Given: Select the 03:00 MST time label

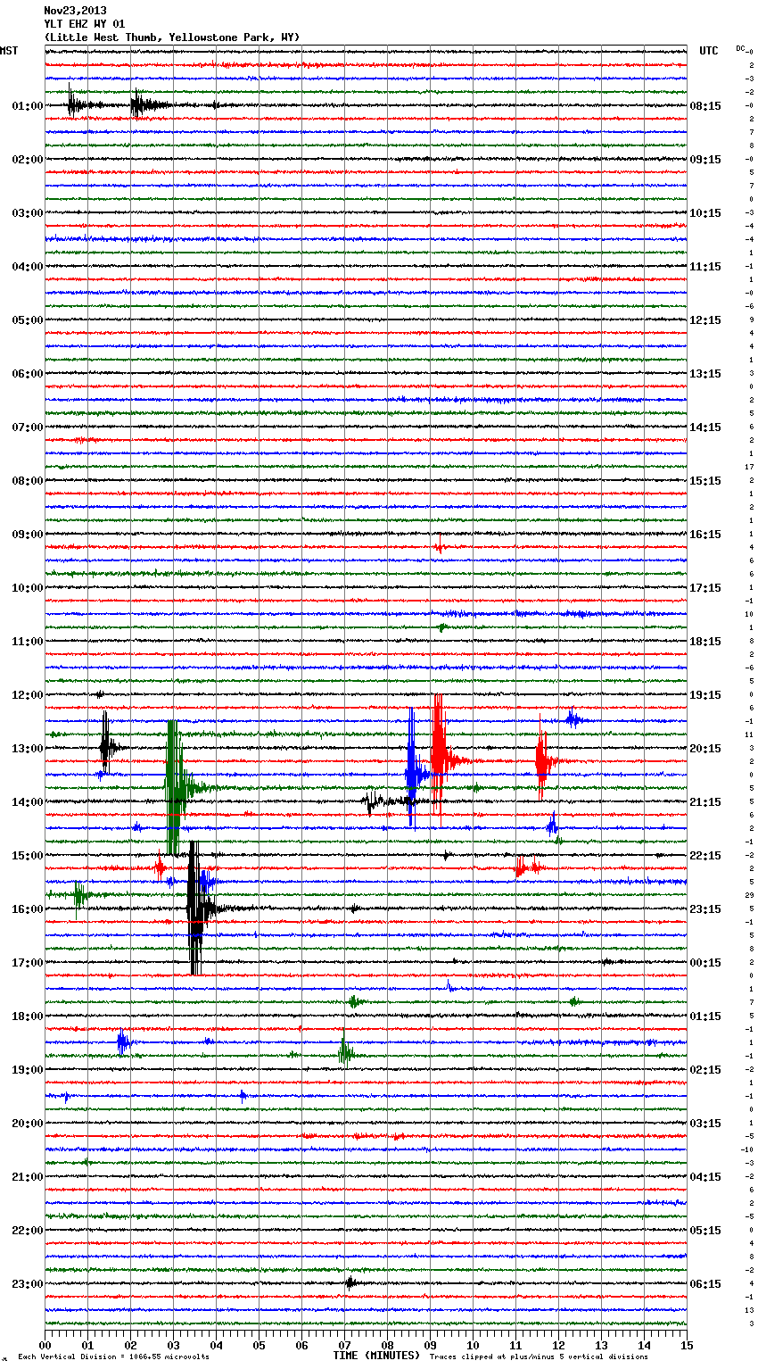Looking at the screenshot, I should (x=27, y=213).
